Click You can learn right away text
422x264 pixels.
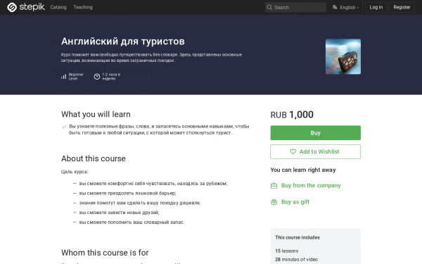pos(303,170)
